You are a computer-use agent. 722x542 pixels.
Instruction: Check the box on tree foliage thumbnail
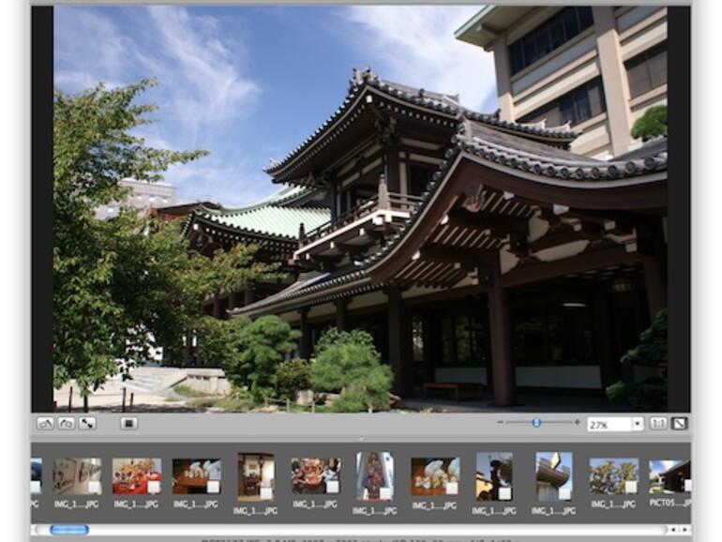pyautogui.click(x=631, y=488)
